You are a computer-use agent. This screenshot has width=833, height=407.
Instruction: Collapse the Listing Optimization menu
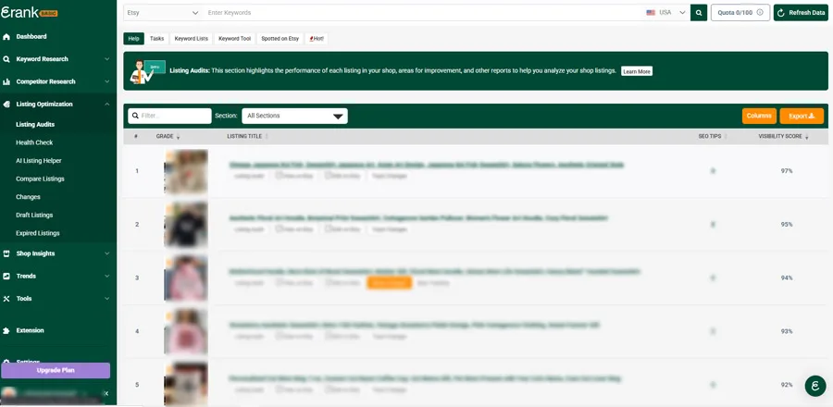point(106,105)
